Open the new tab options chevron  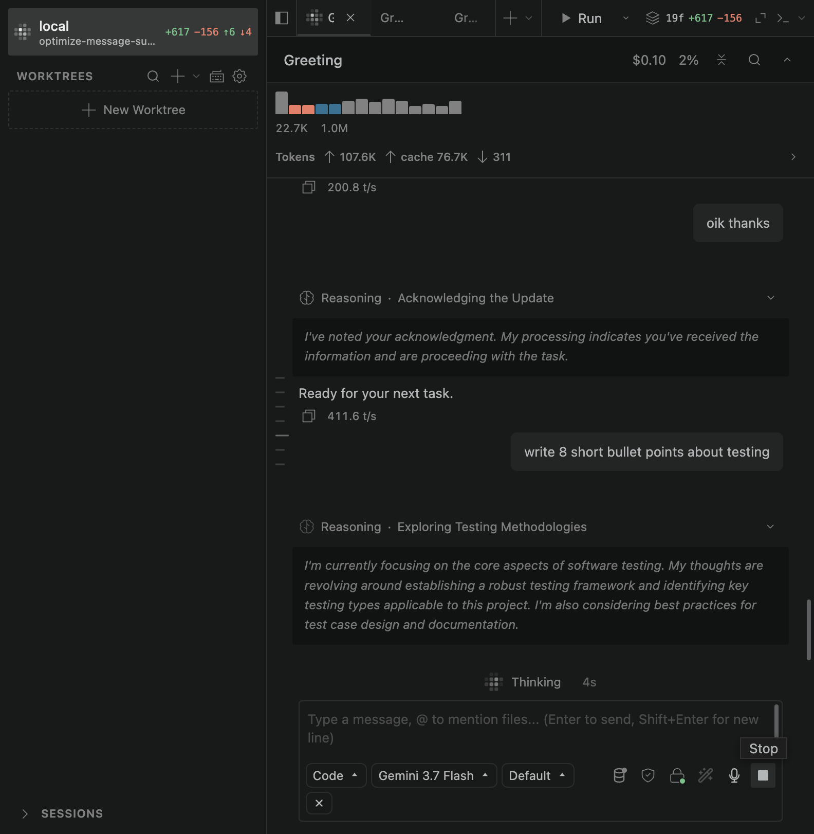point(529,18)
